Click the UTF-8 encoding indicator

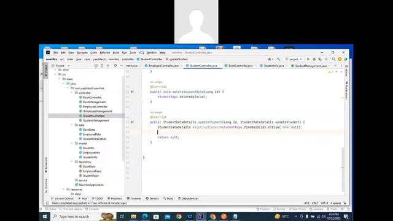point(324,203)
